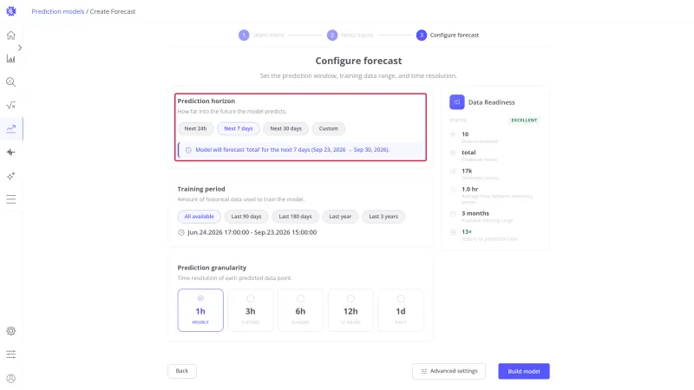
Task: Select Last 180 days training period
Action: 295,217
